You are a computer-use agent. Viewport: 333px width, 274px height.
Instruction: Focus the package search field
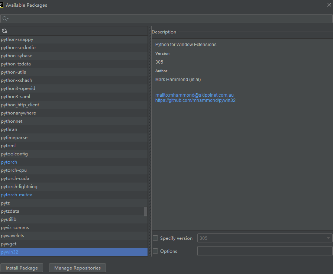[x=166, y=19]
